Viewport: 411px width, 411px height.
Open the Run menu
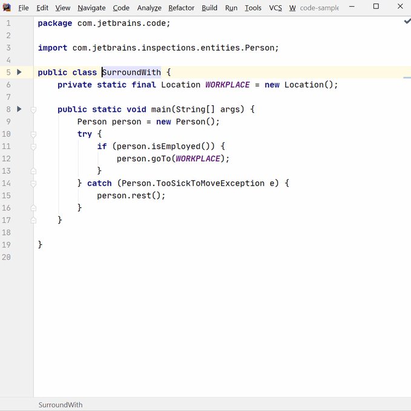pos(231,8)
